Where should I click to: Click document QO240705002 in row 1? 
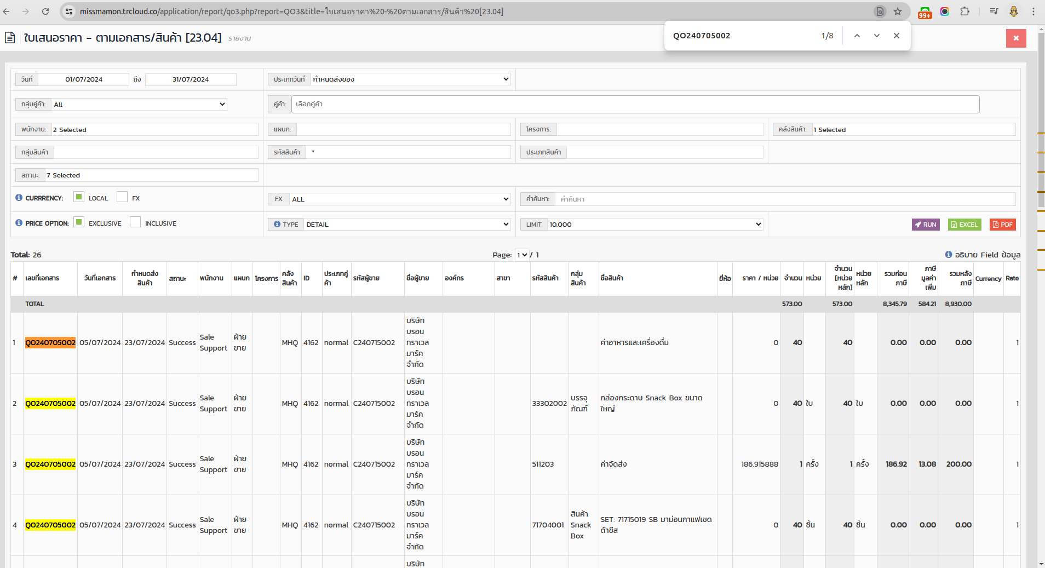[50, 342]
